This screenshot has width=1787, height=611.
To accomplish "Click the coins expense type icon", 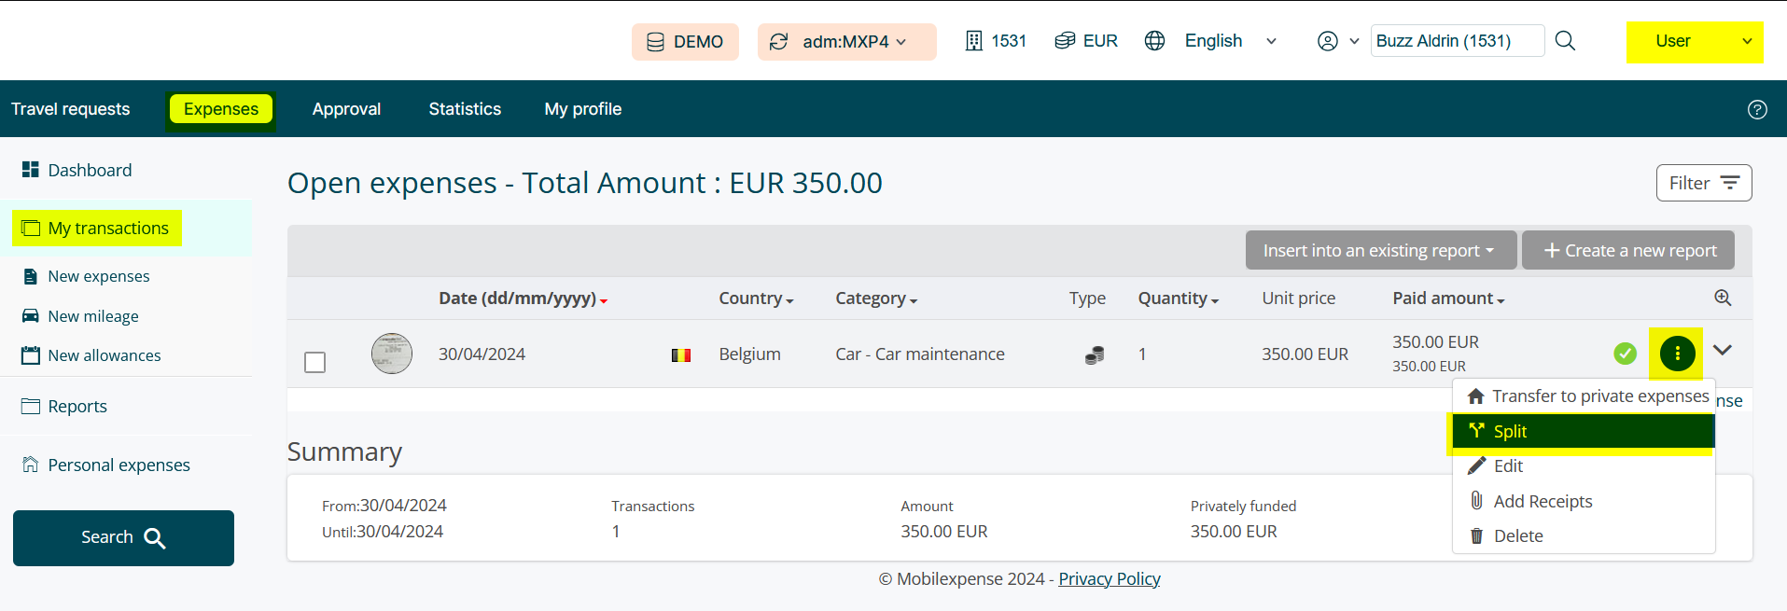I will (1095, 354).
